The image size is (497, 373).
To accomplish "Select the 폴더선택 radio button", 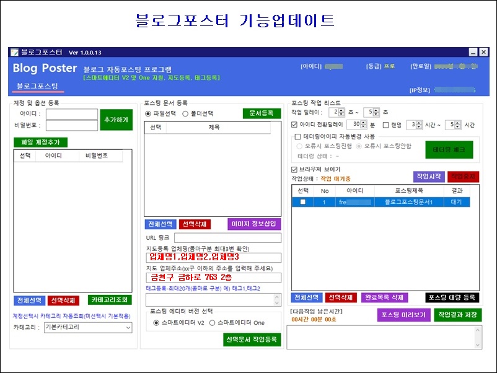I will (x=185, y=114).
